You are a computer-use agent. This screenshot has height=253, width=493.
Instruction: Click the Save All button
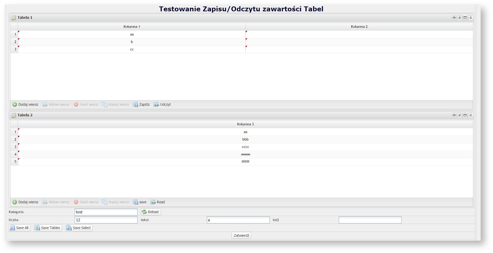(x=20, y=228)
